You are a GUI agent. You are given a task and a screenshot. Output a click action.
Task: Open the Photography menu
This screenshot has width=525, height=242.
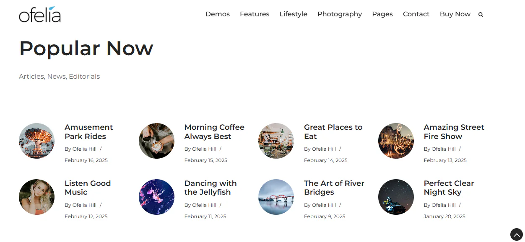340,14
